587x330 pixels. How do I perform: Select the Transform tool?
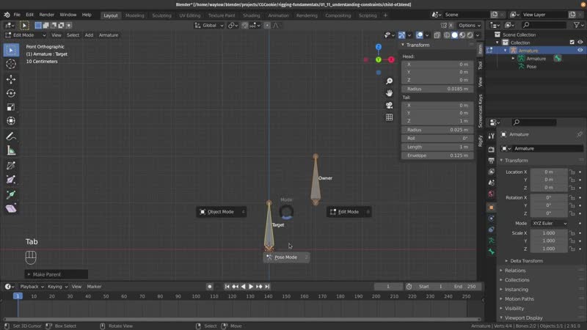click(x=11, y=121)
